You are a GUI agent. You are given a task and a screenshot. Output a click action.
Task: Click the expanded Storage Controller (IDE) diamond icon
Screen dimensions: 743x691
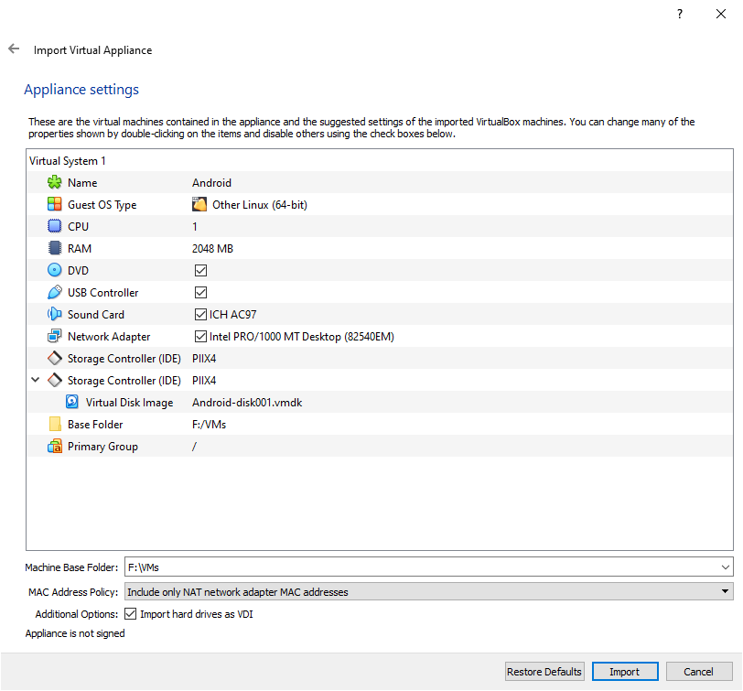tap(55, 380)
